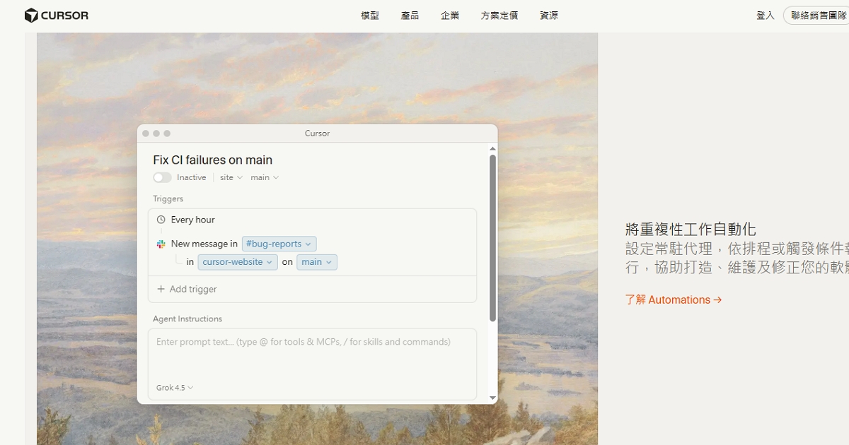849x445 pixels.
Task: Click the vertical scrollbar thumb in Cursor window
Action: [492, 238]
